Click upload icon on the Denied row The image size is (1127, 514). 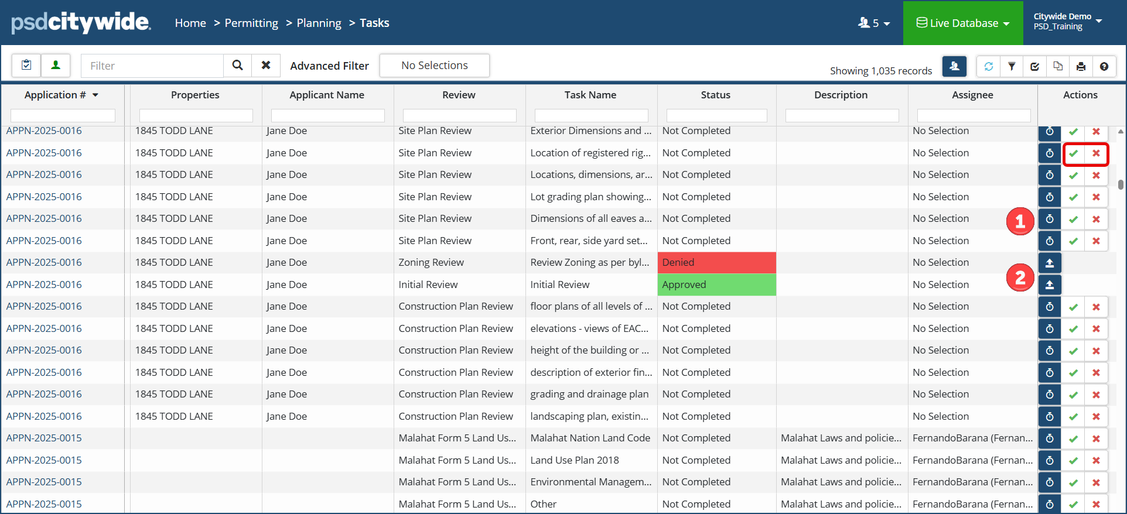(1050, 263)
